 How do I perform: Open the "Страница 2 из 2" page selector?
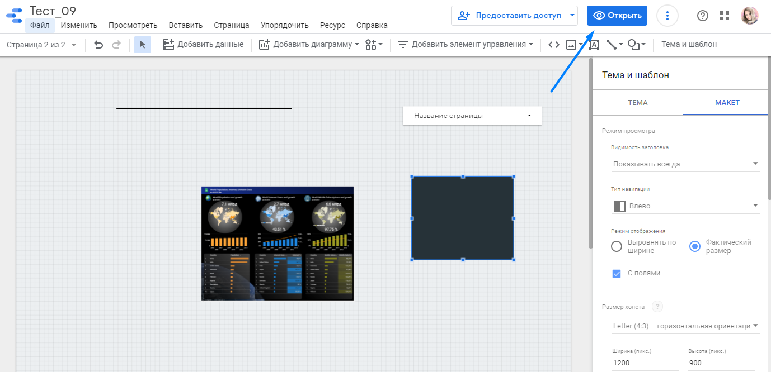click(x=42, y=45)
